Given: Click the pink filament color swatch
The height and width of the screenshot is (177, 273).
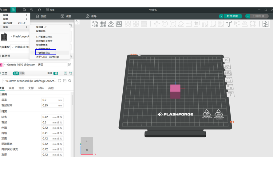Looking at the screenshot, I should pos(1,65).
